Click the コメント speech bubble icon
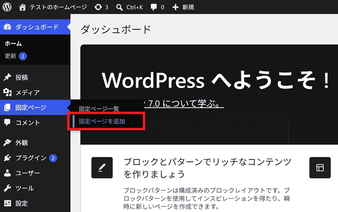 pos(7,123)
